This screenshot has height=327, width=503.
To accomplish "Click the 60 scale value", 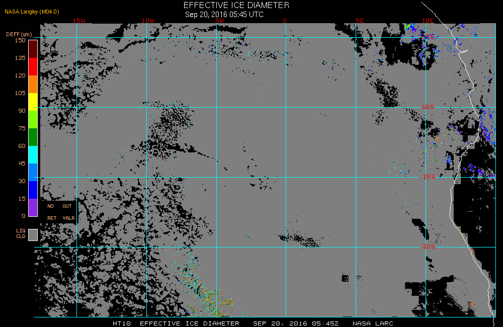I will click(22, 146).
